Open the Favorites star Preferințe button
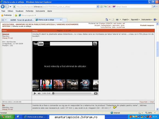Viewport: 159px width, 119px height. coord(6,15)
